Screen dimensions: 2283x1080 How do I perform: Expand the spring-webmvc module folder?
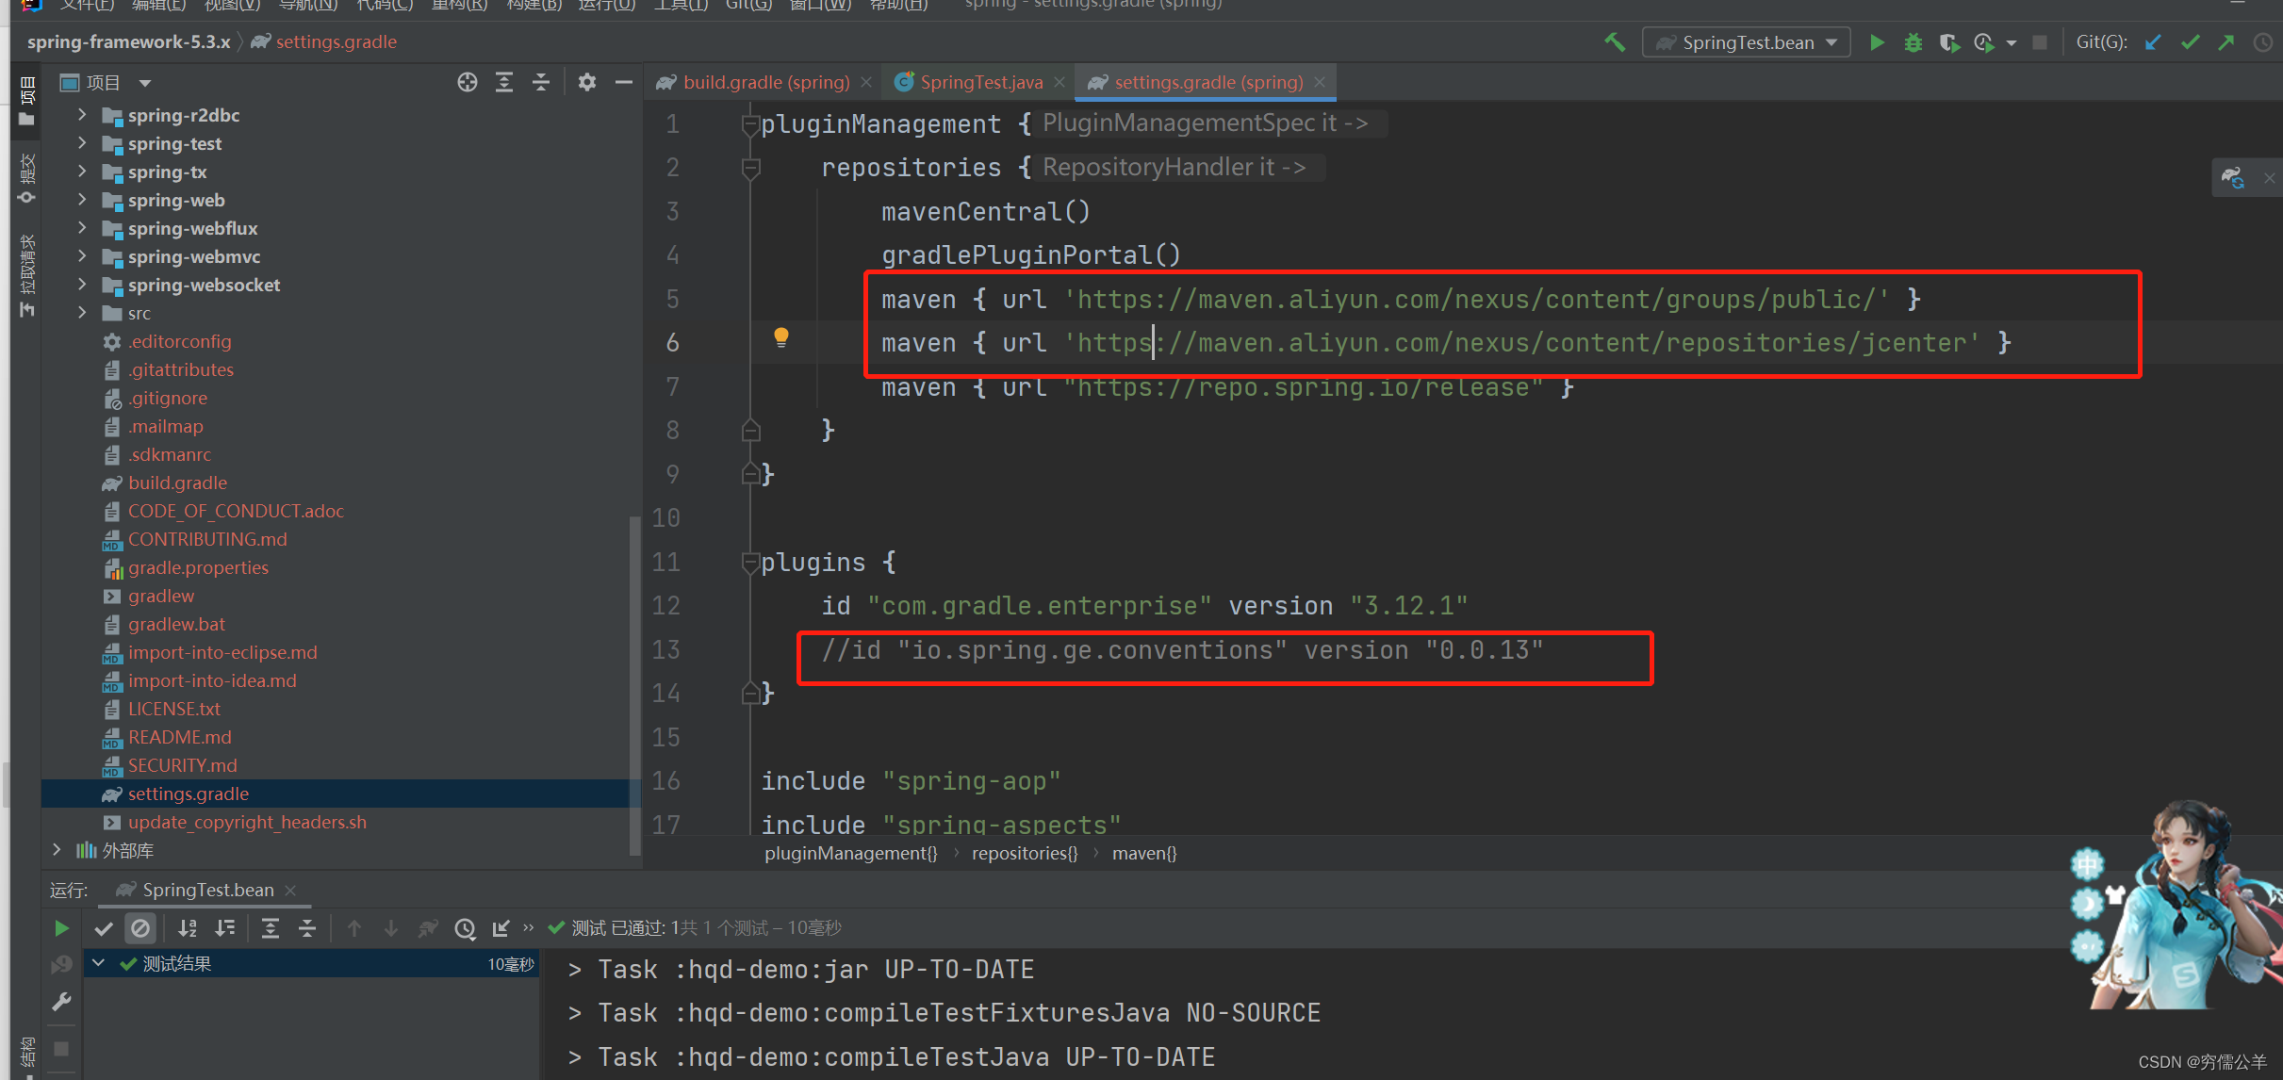click(82, 256)
